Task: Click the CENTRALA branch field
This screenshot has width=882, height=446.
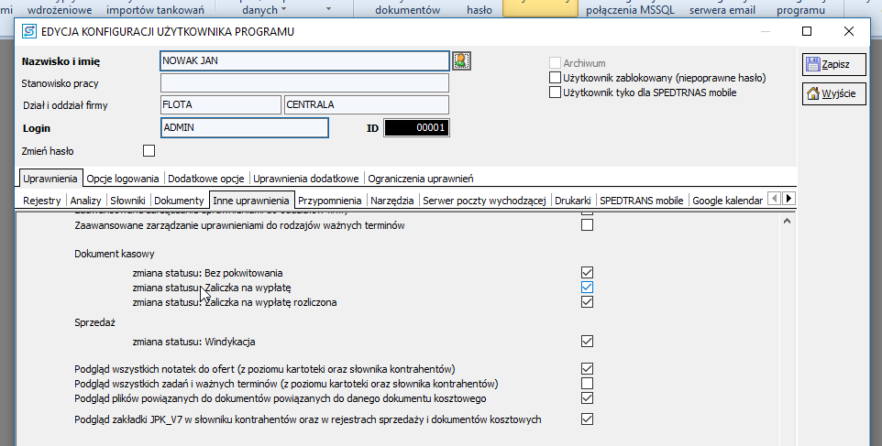Action: pyautogui.click(x=367, y=104)
